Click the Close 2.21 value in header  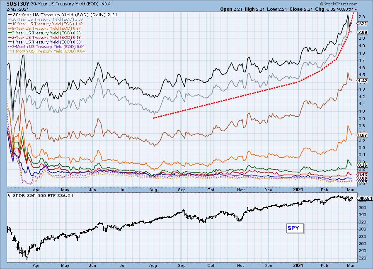[x=301, y=9]
